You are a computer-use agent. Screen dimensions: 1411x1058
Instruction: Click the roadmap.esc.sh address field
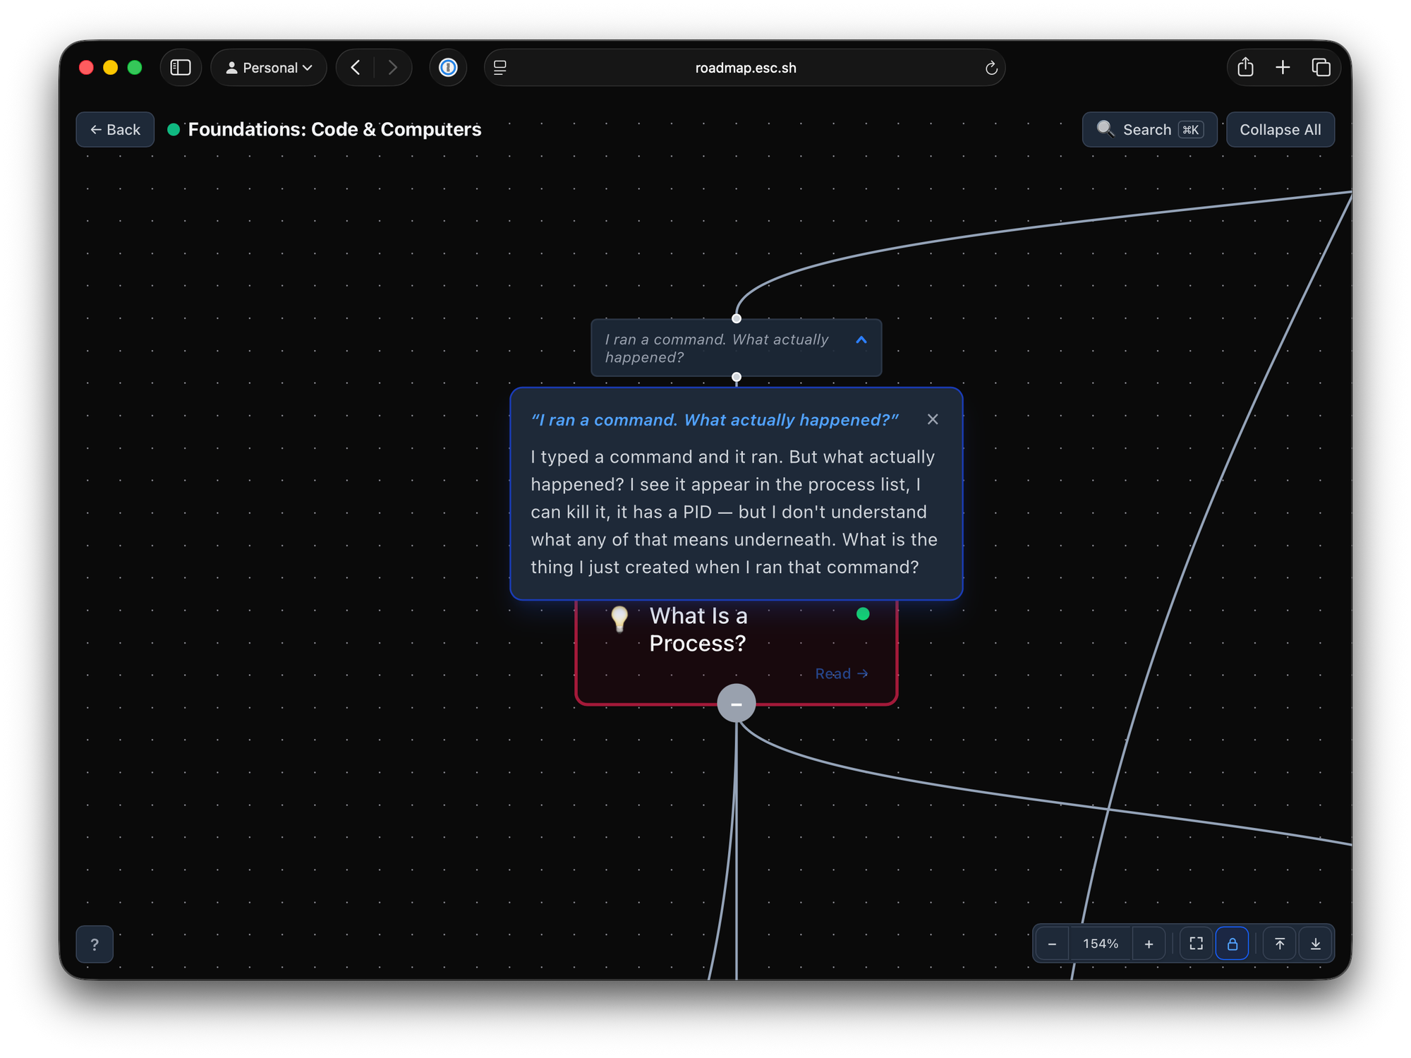[x=745, y=68]
